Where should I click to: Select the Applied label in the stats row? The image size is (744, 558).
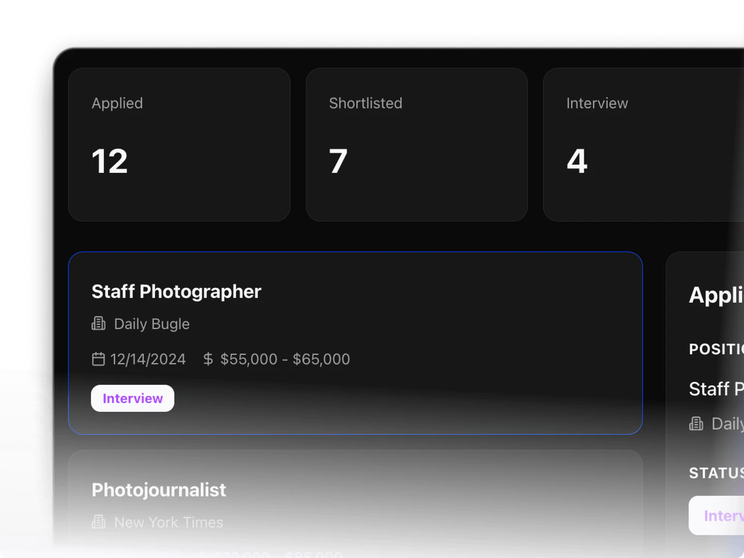(117, 103)
